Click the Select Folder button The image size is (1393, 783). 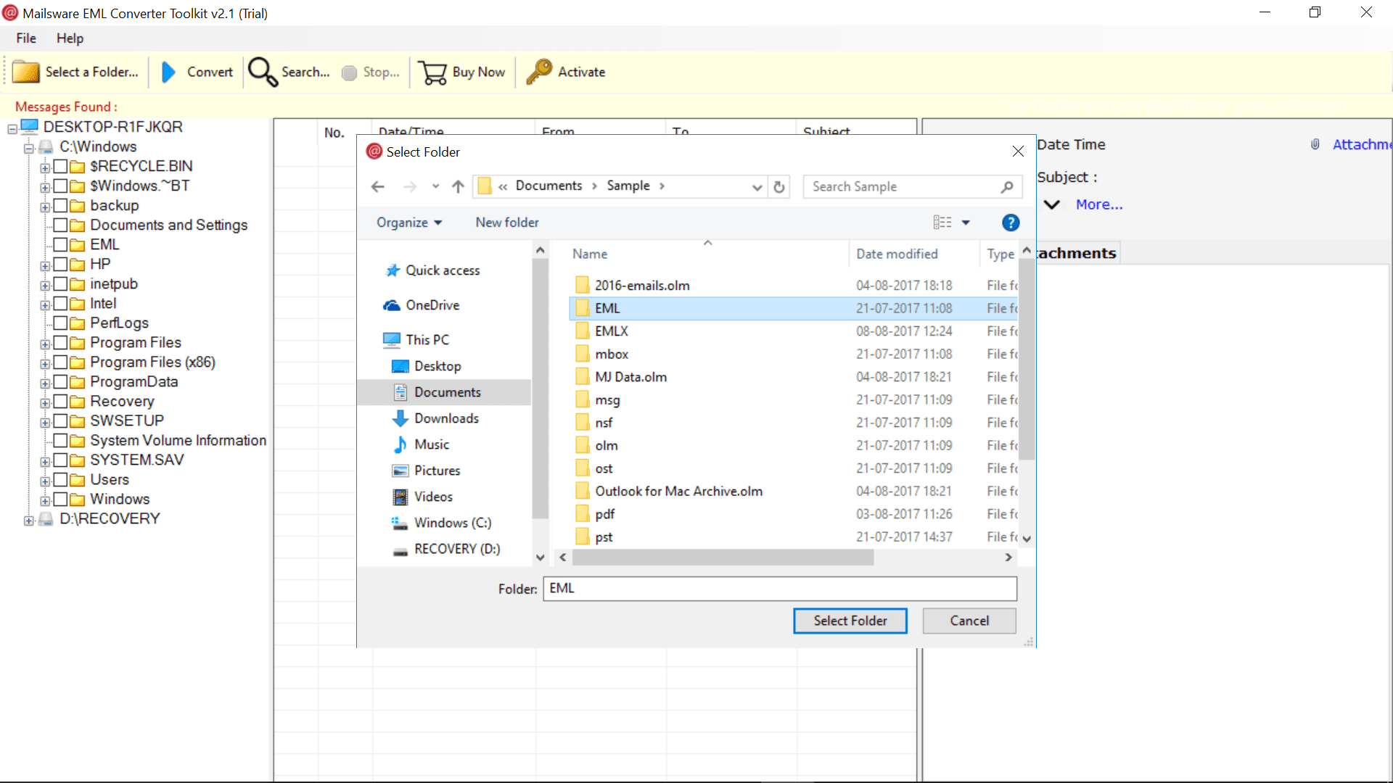click(850, 621)
